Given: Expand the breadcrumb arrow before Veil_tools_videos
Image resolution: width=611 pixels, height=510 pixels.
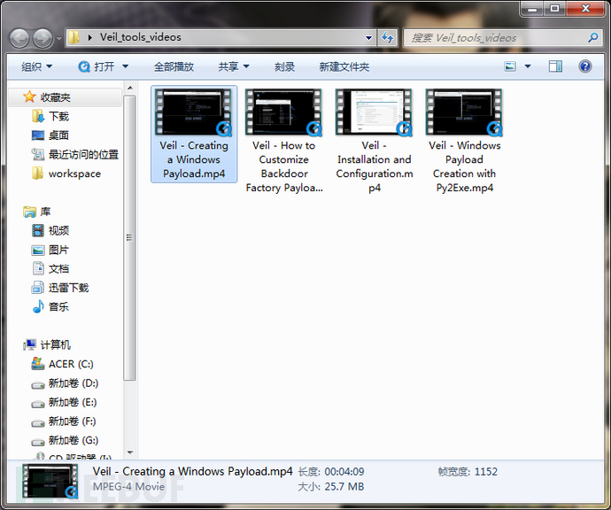Looking at the screenshot, I should 90,38.
